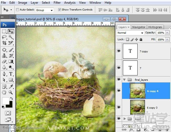
Task: Enable the Auto-Select checkbox
Action: (x=17, y=9)
